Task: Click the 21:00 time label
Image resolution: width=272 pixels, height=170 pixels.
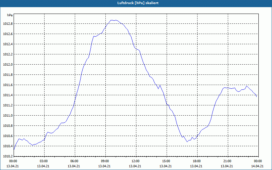Action: coord(227,161)
